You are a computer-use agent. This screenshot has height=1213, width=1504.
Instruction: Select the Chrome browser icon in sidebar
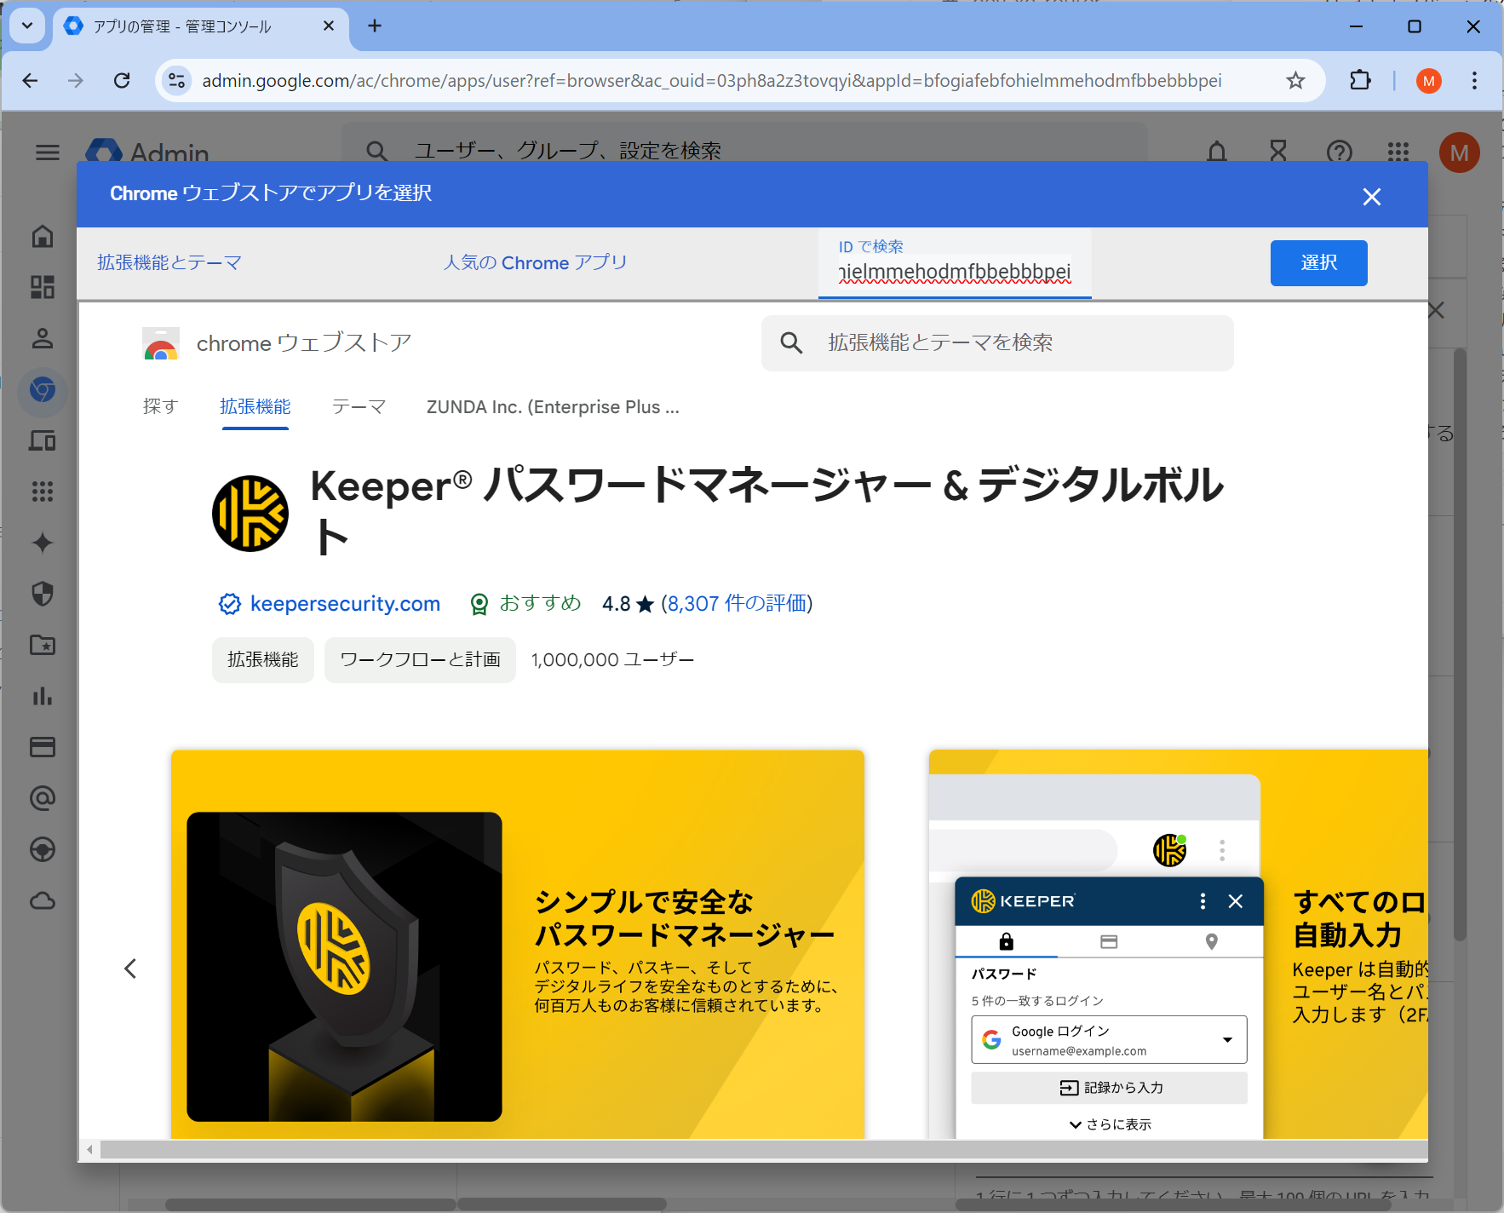[x=43, y=390]
